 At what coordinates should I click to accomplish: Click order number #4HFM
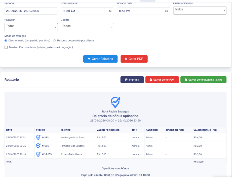(46, 137)
